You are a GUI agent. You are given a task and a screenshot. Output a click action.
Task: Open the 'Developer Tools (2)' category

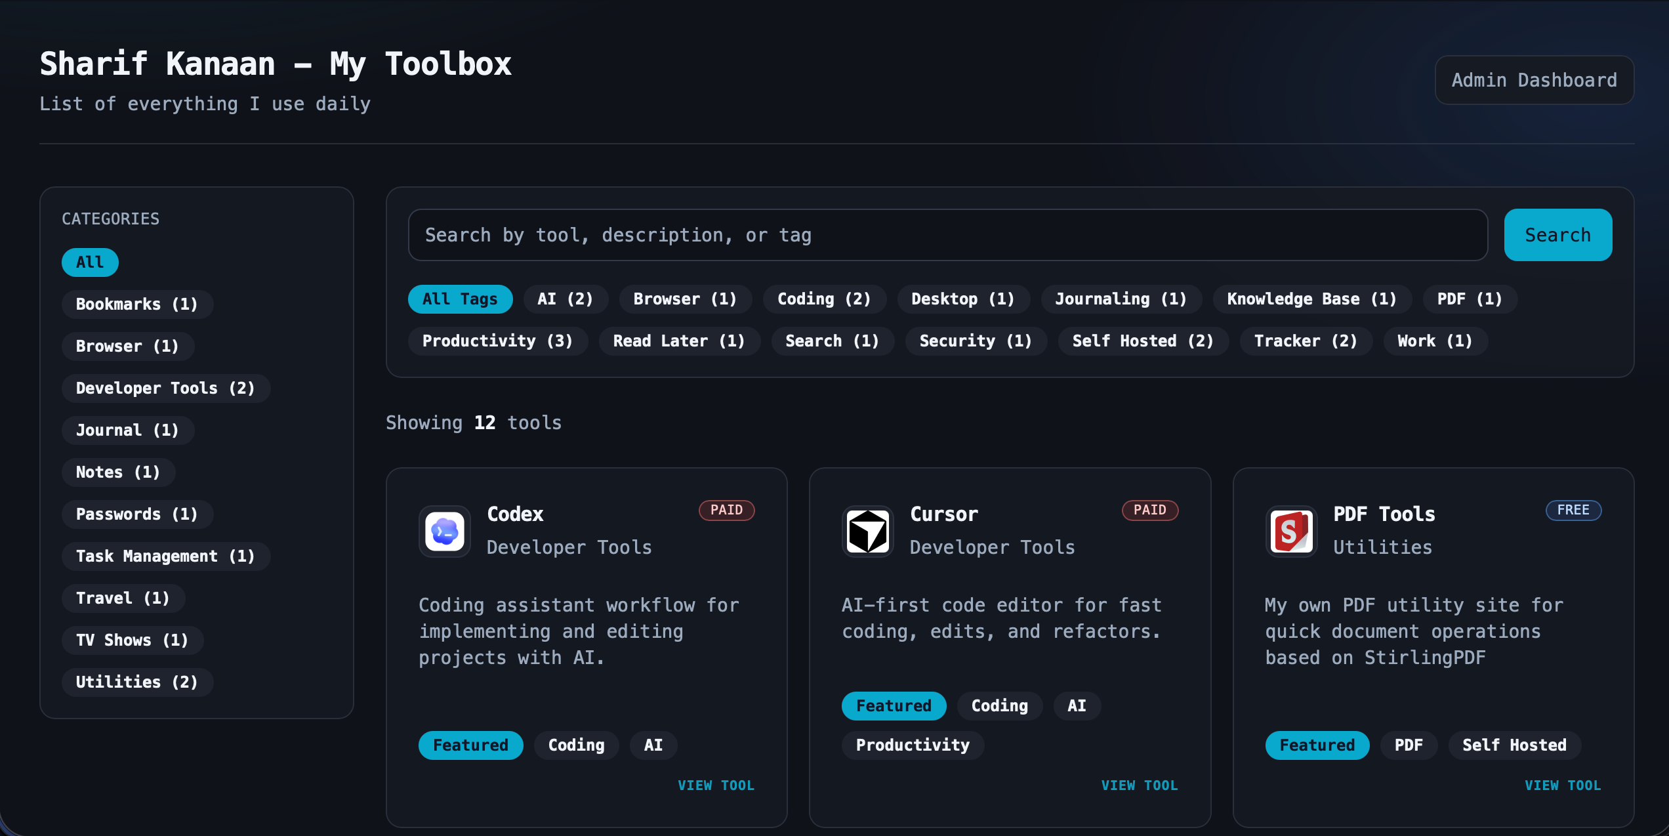click(165, 388)
